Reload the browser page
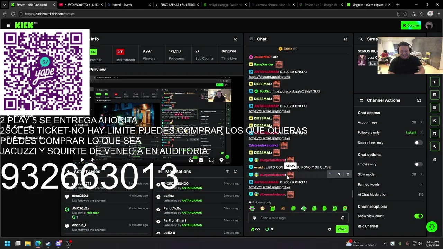The width and height of the screenshot is (443, 249). (13, 14)
